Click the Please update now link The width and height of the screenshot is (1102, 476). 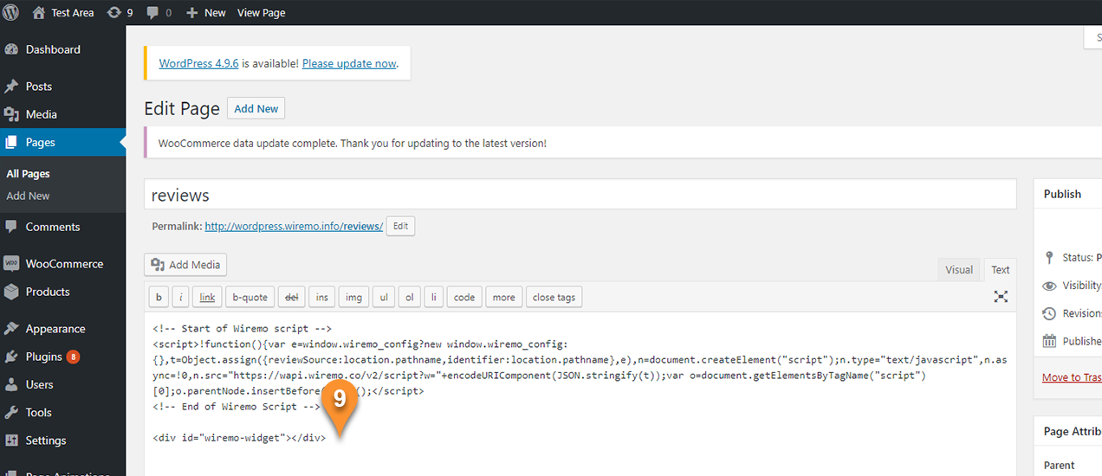[x=349, y=63]
